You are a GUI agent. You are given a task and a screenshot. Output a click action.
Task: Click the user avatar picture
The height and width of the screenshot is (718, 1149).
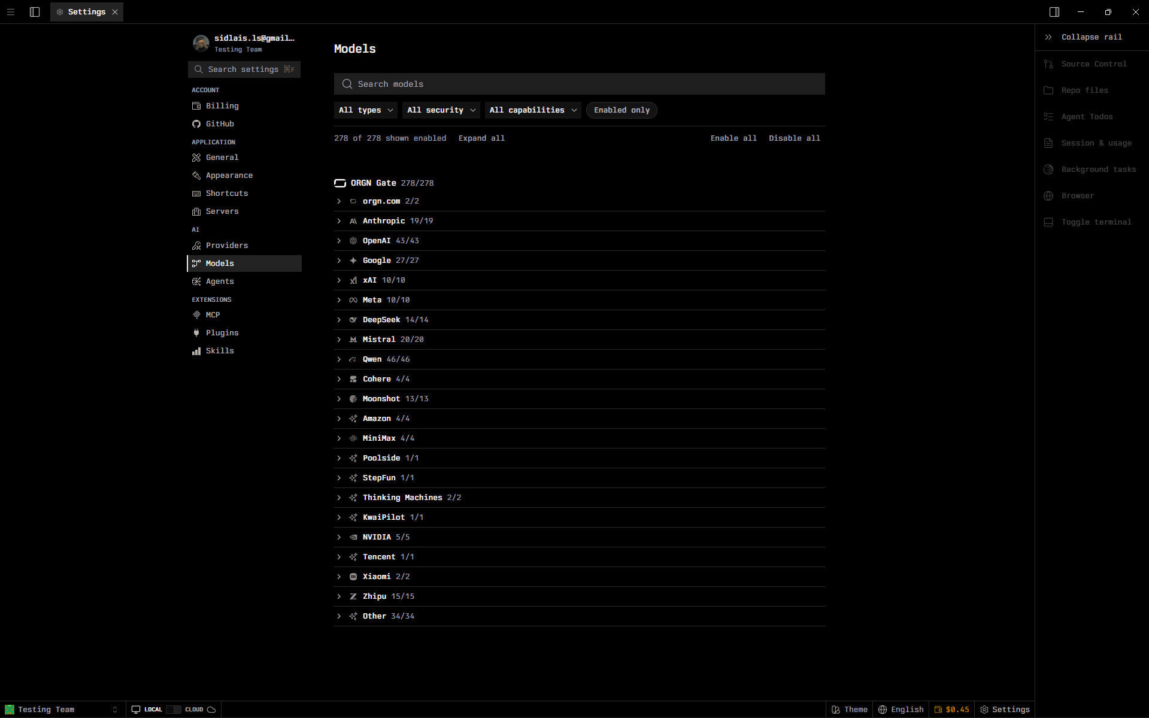pos(201,43)
